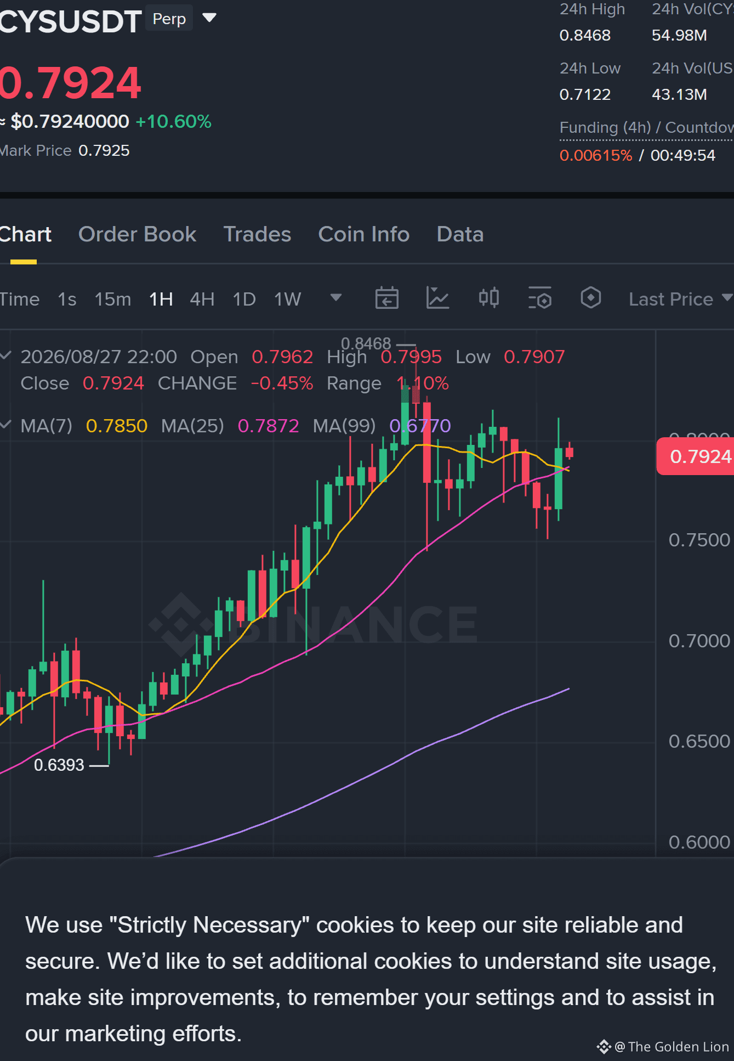
Task: Open the chart settings gear-list icon
Action: tap(539, 298)
